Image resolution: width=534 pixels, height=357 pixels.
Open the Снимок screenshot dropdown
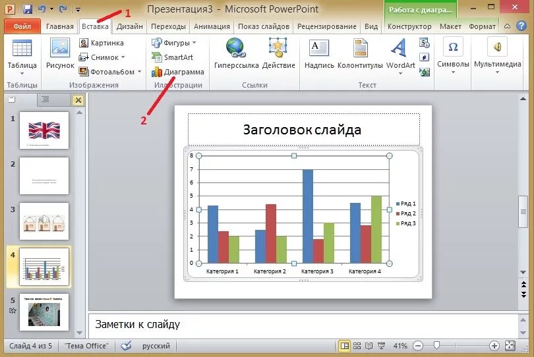tap(123, 57)
